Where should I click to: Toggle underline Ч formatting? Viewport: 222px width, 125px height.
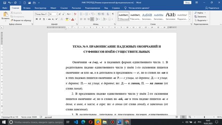44,19
